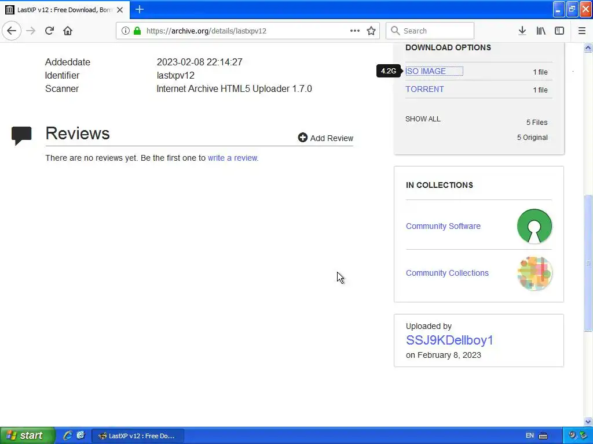Click the second quick launch icon
593x444 pixels.
pos(80,435)
